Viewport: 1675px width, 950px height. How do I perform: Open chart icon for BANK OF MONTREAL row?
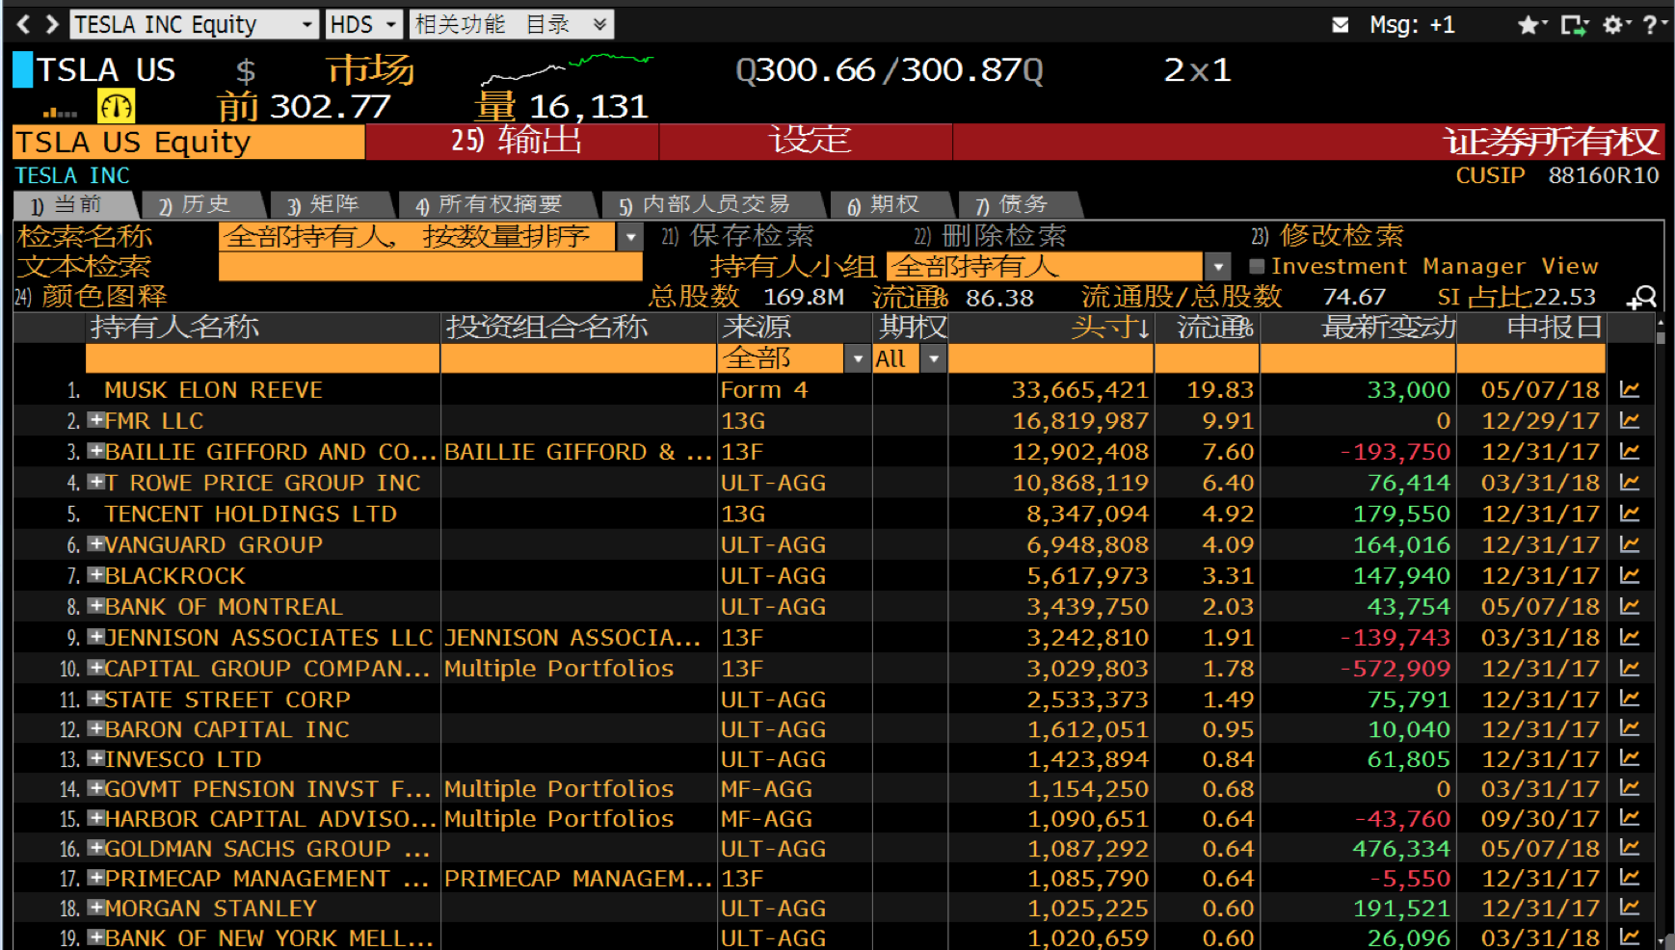point(1630,606)
